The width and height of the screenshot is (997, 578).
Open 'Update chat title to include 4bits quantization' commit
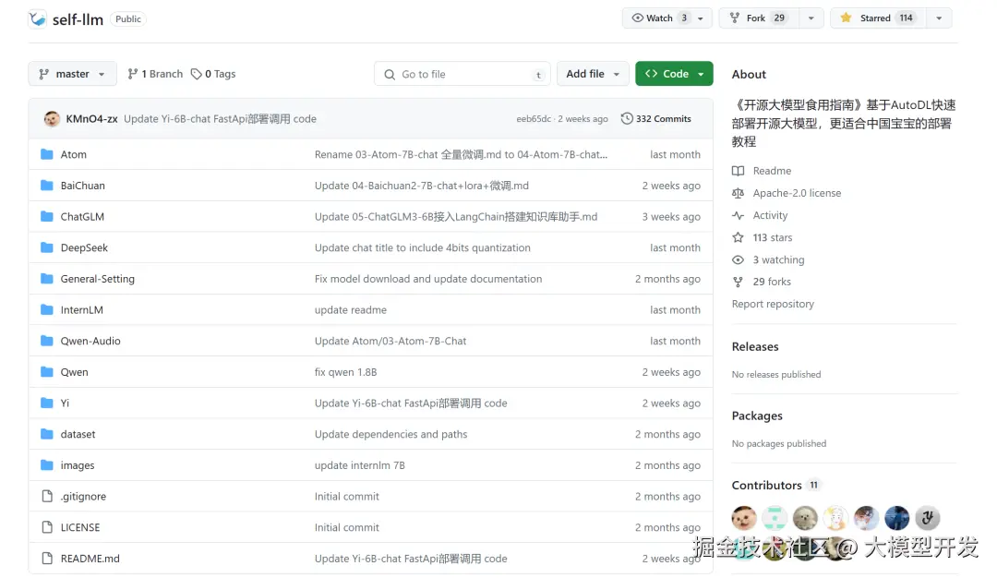422,247
